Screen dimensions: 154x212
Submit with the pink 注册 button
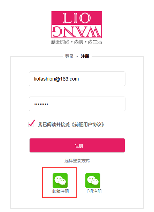77,145
